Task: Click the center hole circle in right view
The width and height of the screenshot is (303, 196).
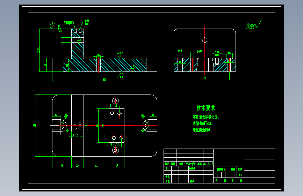Action: [205, 40]
